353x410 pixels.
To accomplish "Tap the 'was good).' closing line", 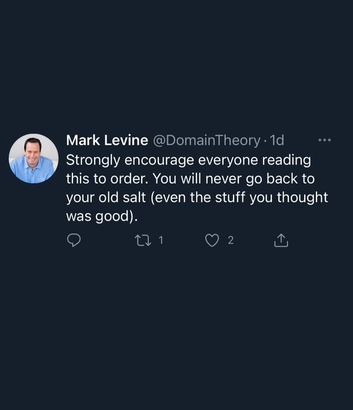I will point(101,216).
